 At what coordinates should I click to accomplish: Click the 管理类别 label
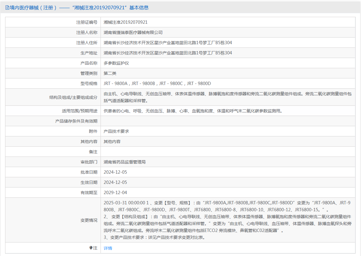(89, 73)
